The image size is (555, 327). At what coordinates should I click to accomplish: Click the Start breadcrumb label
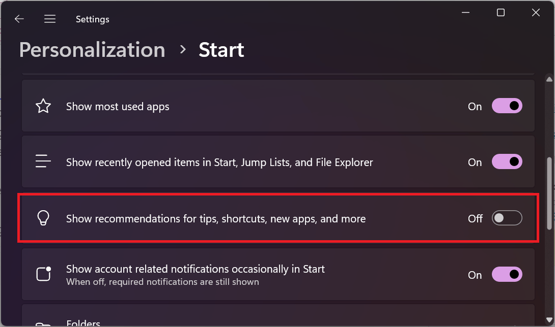click(x=221, y=49)
